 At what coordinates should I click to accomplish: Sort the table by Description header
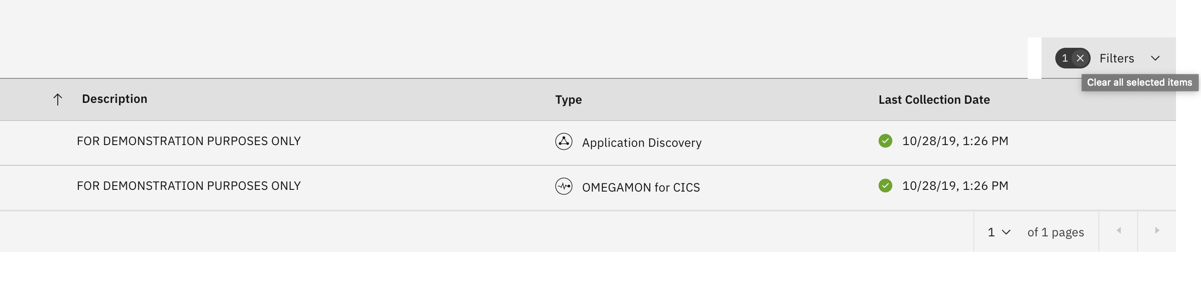(114, 99)
